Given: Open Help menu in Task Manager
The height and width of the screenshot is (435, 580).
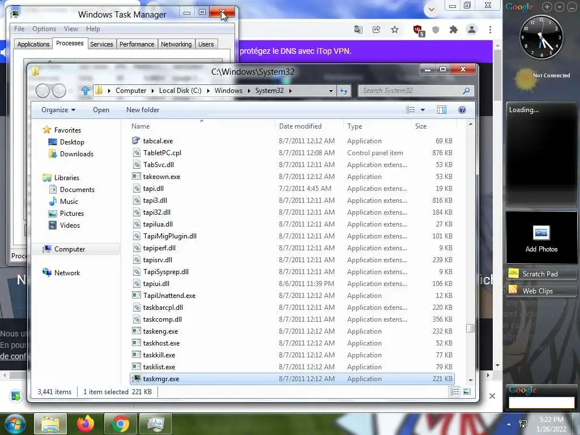Looking at the screenshot, I should coord(93,29).
